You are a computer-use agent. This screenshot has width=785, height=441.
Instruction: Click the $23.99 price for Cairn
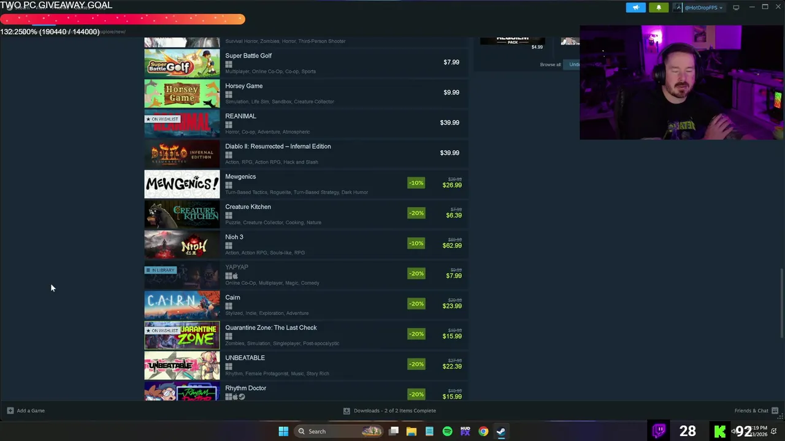pyautogui.click(x=452, y=306)
